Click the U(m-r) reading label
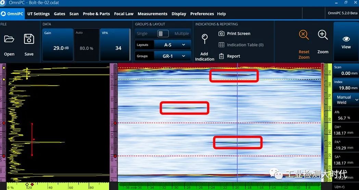359x190 pixels. 339,187
